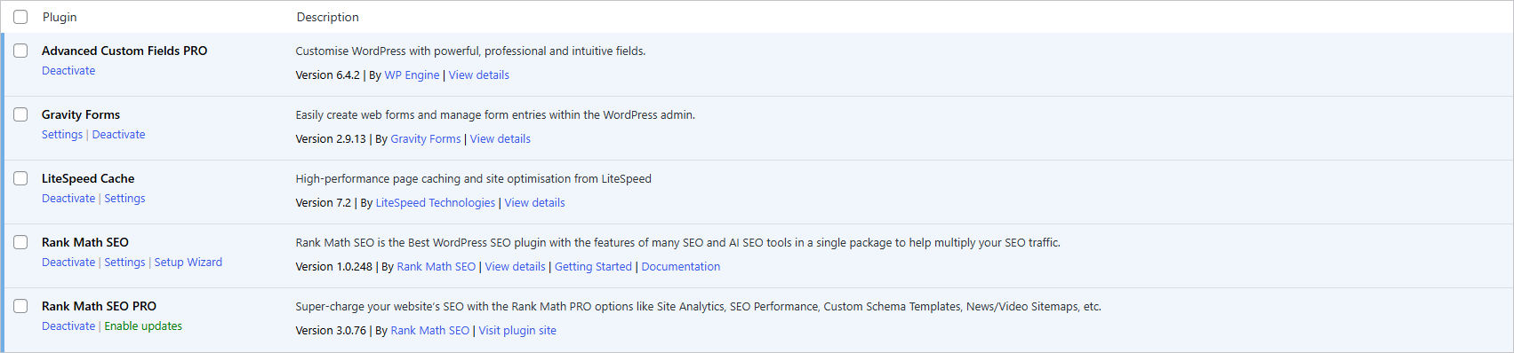Visit plugin site for Rank Math SEO PRO
The height and width of the screenshot is (353, 1514).
(x=517, y=331)
